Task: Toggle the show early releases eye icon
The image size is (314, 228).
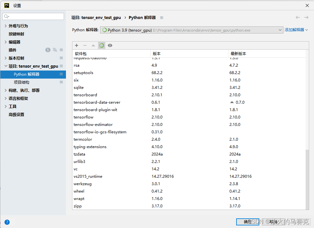Action: point(110,45)
